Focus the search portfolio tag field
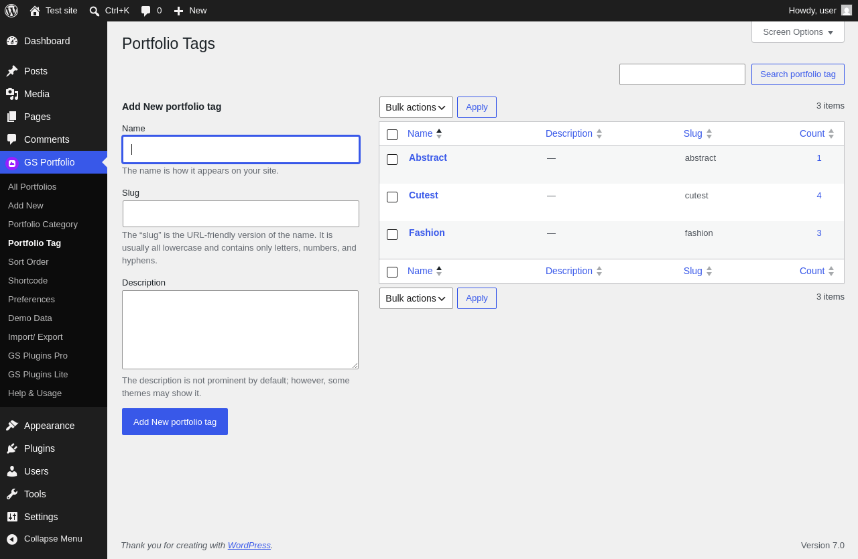The width and height of the screenshot is (858, 559). coord(682,74)
